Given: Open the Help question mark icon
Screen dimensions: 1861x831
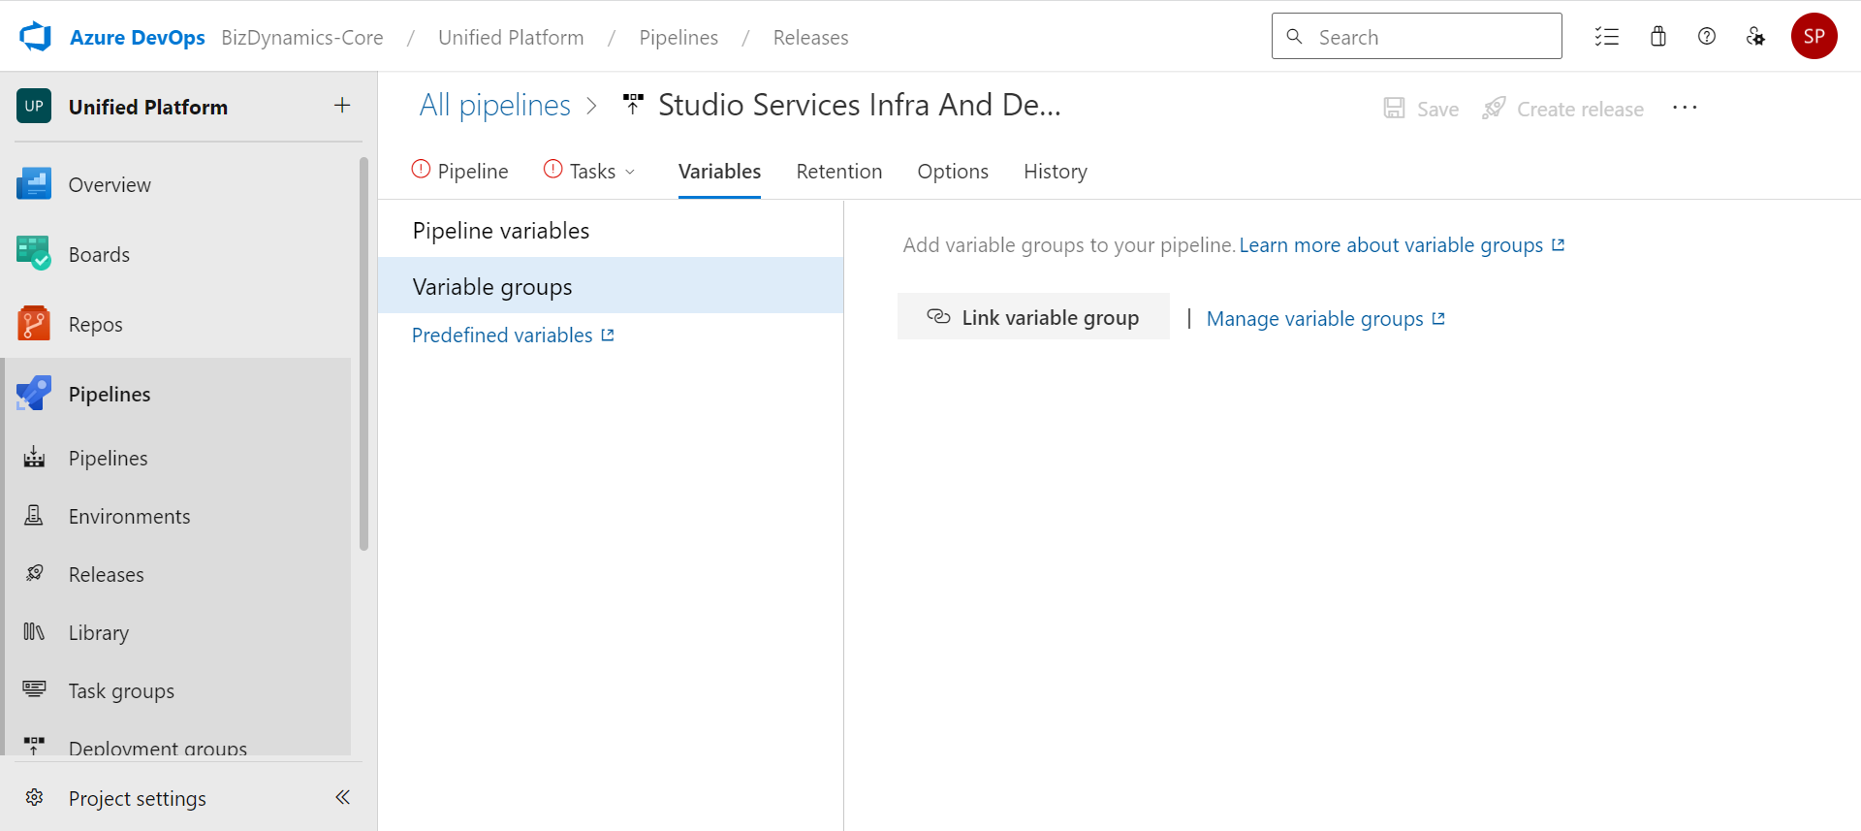Looking at the screenshot, I should [1707, 37].
